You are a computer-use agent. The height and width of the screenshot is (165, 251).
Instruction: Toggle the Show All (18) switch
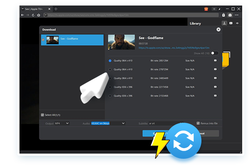215,53
